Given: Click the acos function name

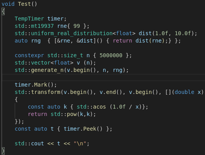Looking at the screenshot, I should click(x=100, y=107).
